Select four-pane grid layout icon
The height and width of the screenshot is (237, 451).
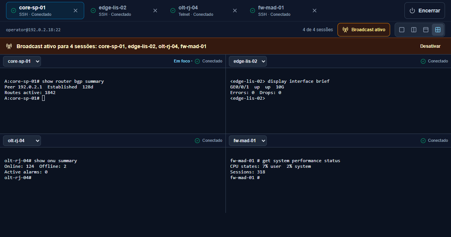(438, 30)
